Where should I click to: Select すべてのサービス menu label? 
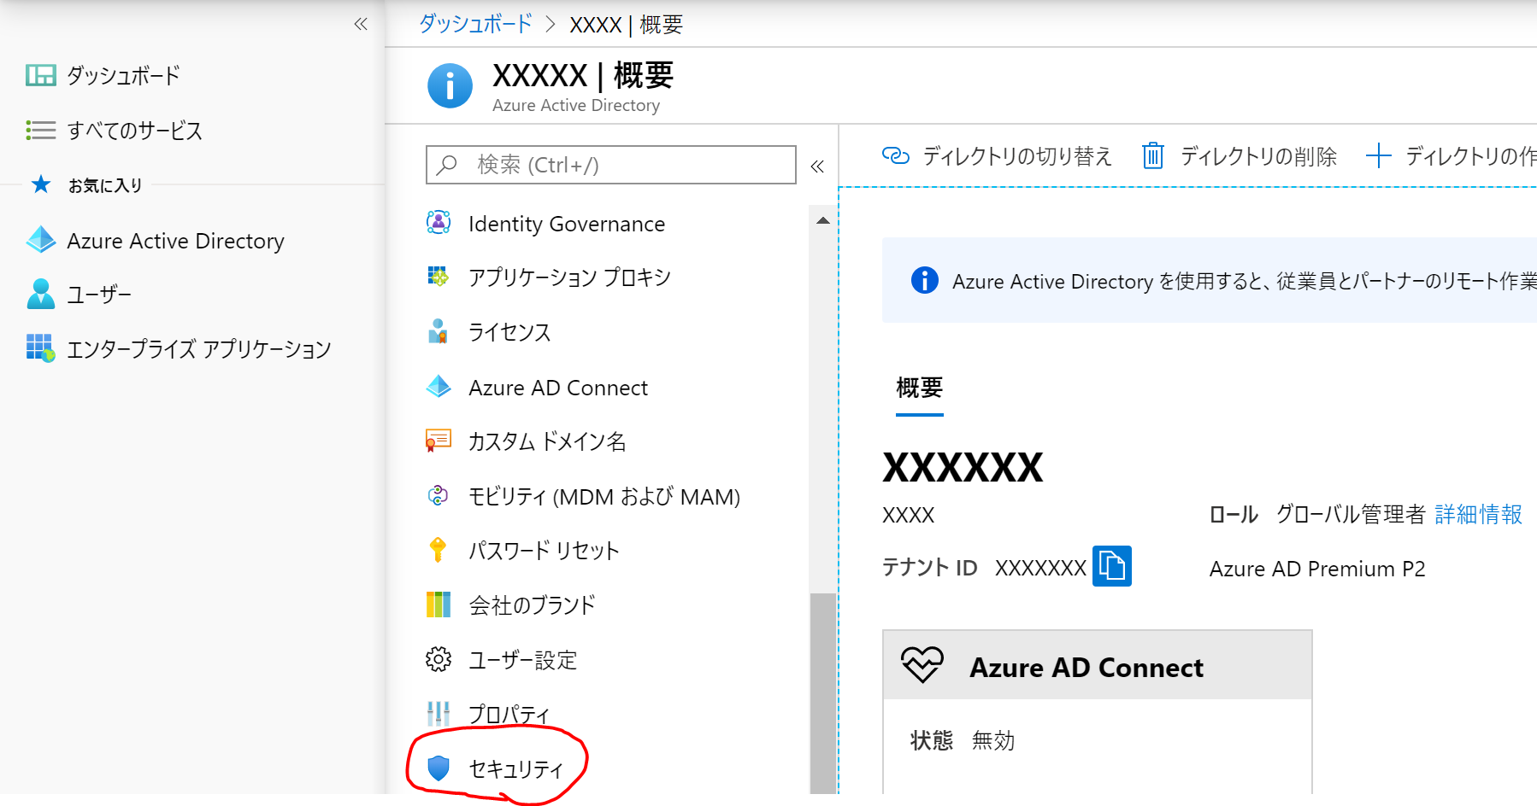(135, 130)
